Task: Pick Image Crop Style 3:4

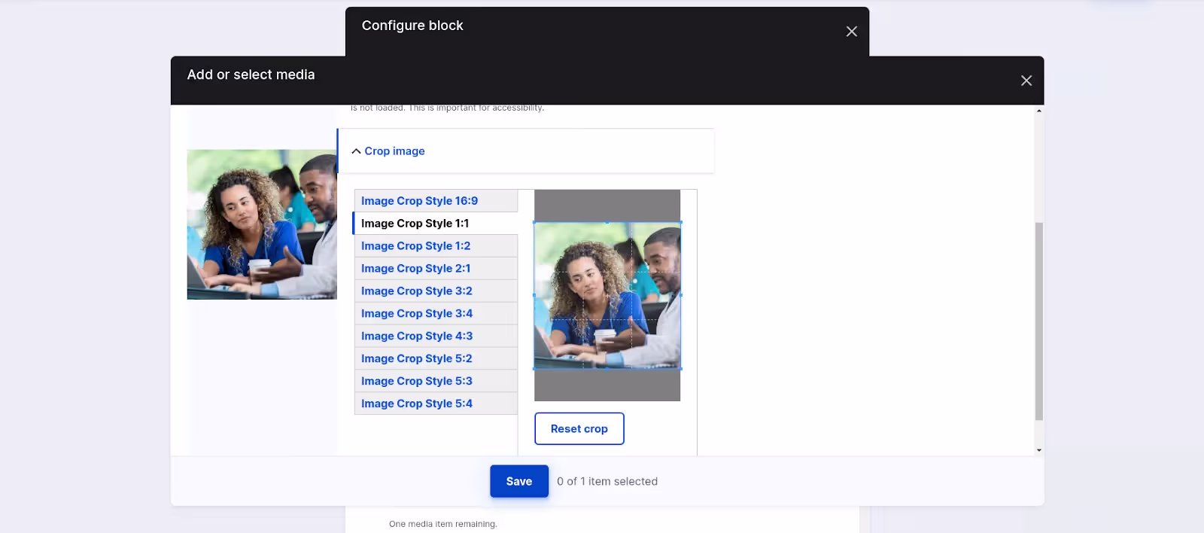Action: [436, 314]
